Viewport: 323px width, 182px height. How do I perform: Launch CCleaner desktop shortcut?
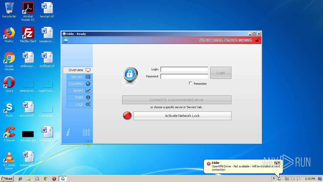tap(9, 134)
